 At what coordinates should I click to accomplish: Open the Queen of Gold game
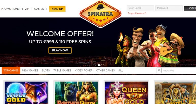126,93
